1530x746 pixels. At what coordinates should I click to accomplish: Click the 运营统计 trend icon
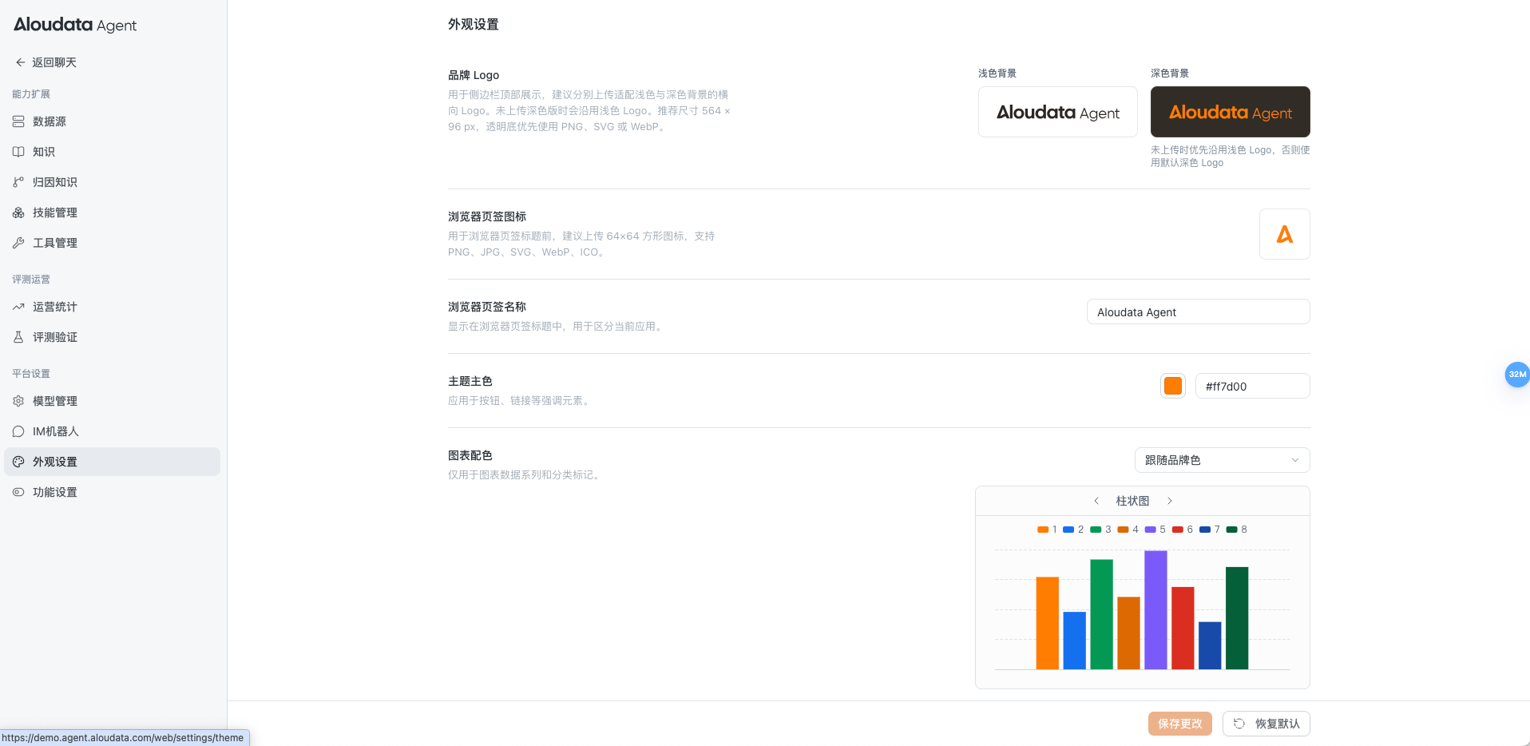pyautogui.click(x=18, y=307)
